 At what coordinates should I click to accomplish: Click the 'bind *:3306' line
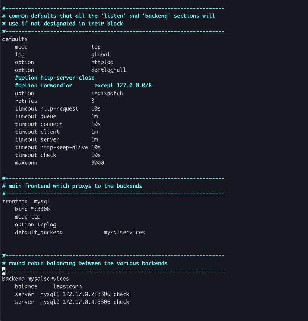coord(32,209)
